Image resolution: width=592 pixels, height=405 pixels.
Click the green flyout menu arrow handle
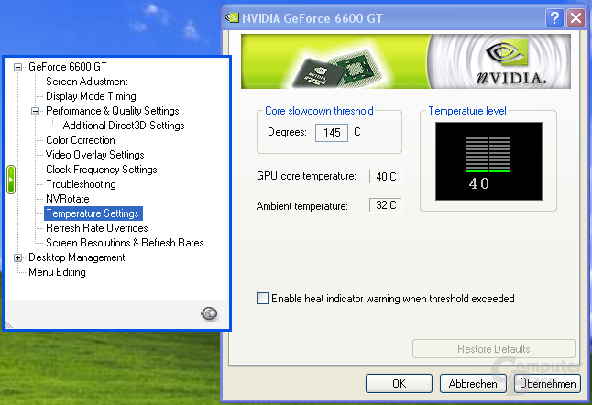tap(11, 180)
